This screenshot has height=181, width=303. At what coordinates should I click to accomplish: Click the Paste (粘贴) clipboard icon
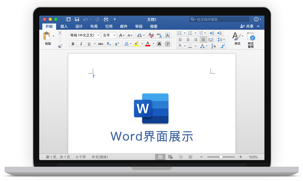[47, 36]
